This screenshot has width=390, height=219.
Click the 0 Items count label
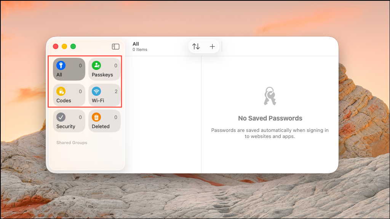(x=140, y=50)
